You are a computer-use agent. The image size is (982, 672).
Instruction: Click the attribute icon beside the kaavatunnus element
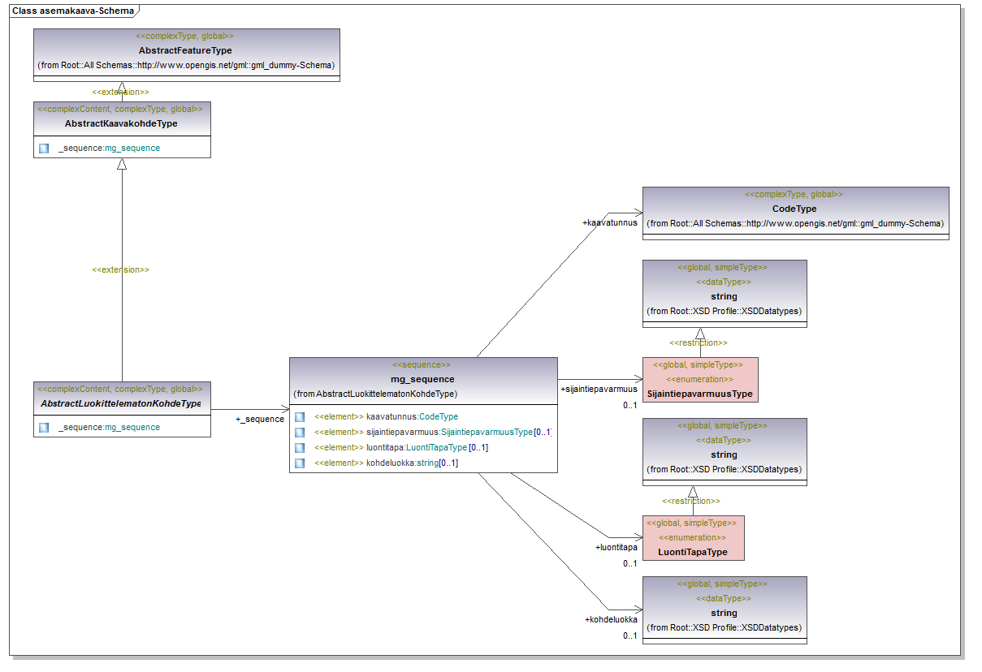pyautogui.click(x=300, y=417)
